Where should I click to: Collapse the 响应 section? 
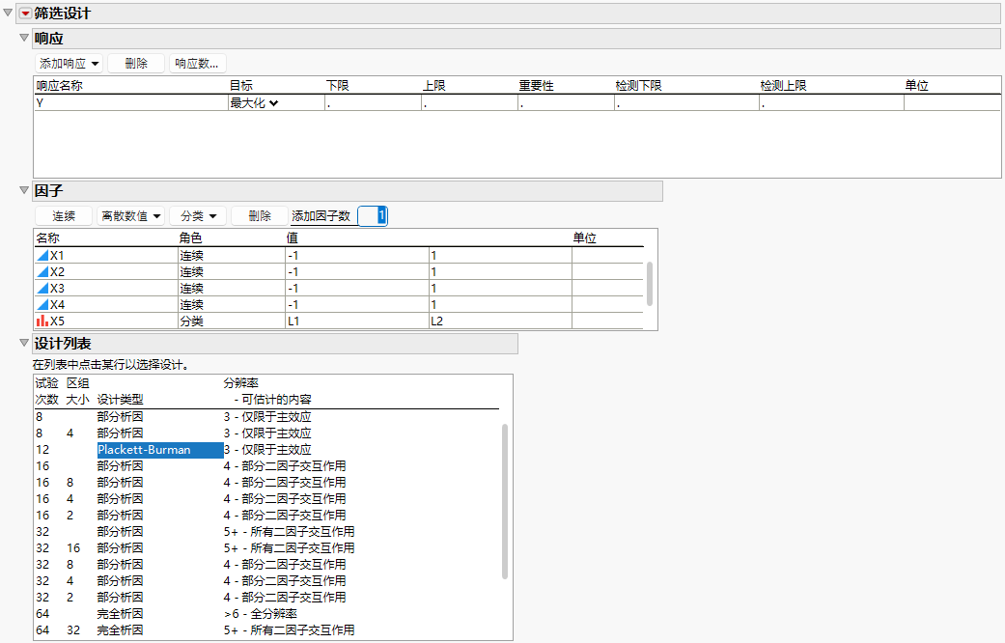[24, 38]
